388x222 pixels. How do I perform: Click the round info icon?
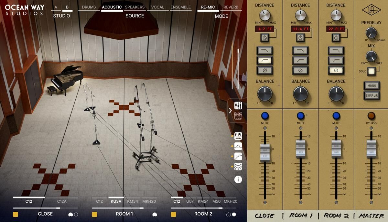coord(238,179)
